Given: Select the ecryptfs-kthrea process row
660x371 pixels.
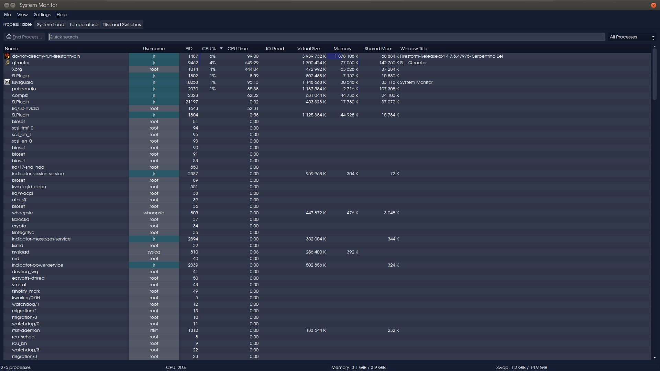Looking at the screenshot, I should tap(327, 278).
